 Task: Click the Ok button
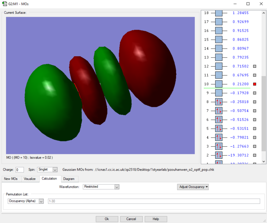point(107,219)
